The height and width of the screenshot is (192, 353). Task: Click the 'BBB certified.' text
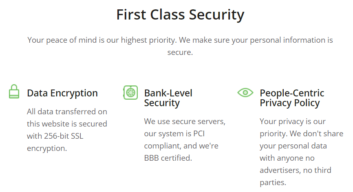[168, 158]
